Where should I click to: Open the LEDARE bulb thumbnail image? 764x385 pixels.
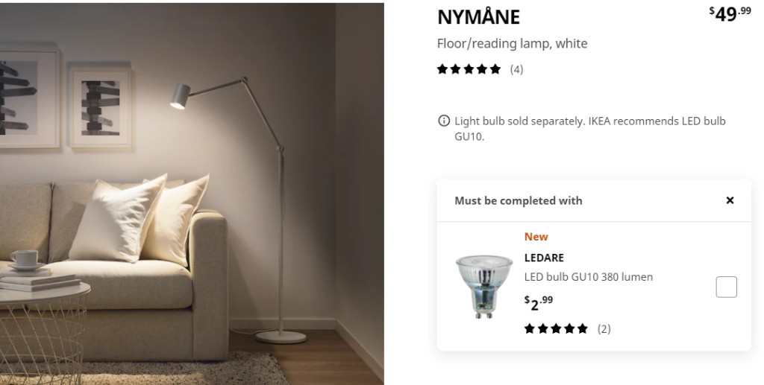(x=483, y=285)
